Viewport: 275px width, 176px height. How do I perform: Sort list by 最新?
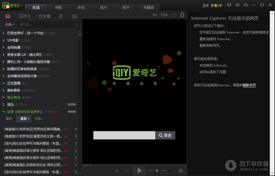[x=23, y=119]
